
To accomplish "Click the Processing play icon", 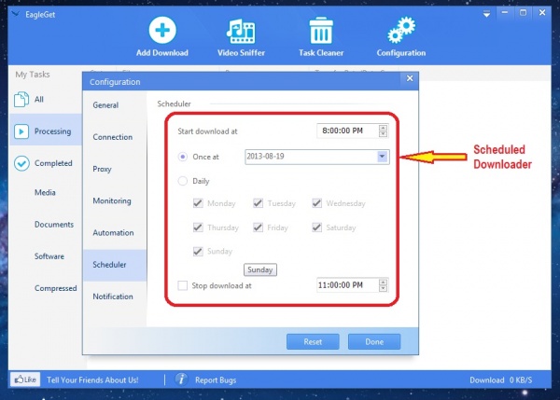I will click(21, 131).
